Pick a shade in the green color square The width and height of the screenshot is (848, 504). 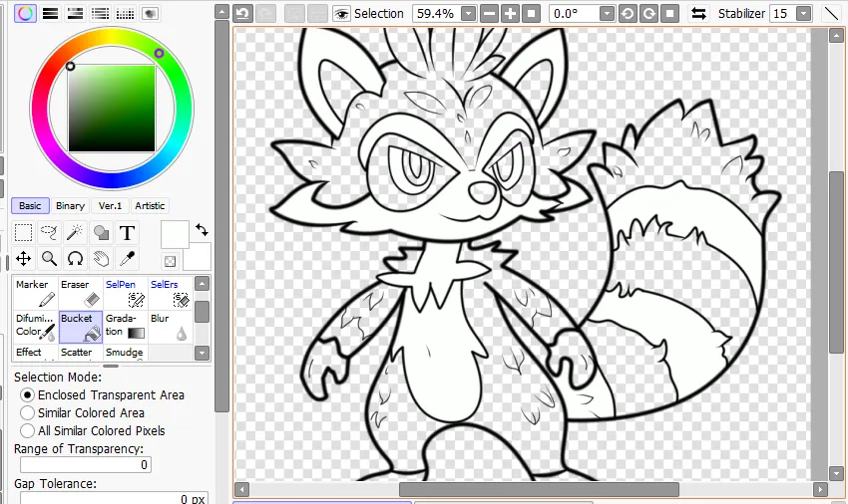[112, 109]
